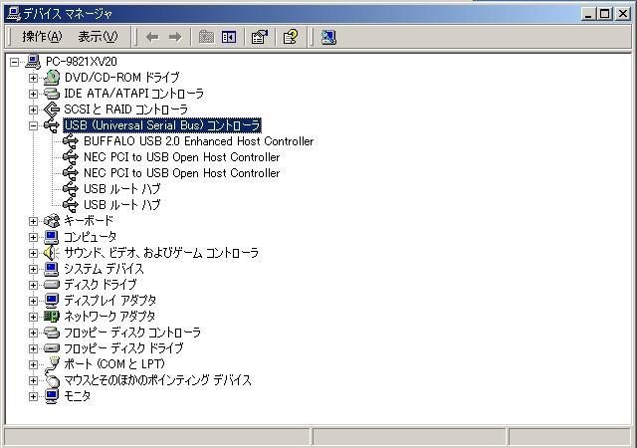Select the モニタ category
This screenshot has width=637, height=448.
click(77, 396)
